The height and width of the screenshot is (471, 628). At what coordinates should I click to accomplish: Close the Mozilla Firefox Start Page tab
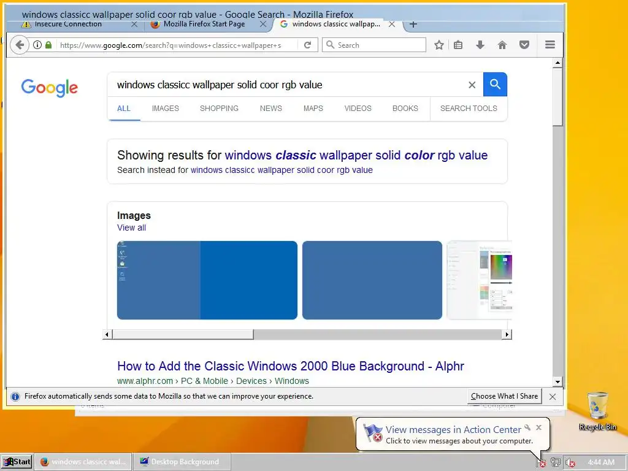click(263, 25)
